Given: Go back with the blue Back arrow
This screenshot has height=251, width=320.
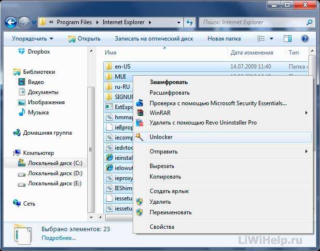Looking at the screenshot, I should tap(11, 23).
